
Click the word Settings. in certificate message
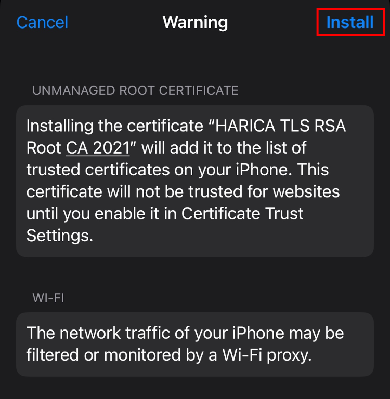(60, 236)
